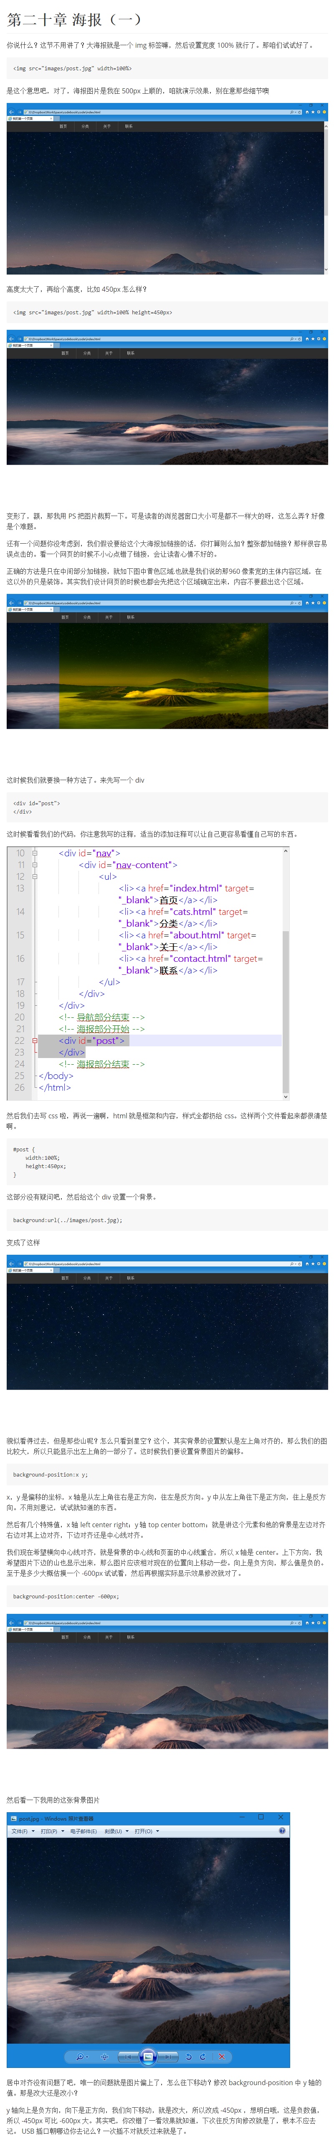Collapse the div id="nav-content" fold marker
Image resolution: width=334 pixels, height=2155 pixels.
(35, 865)
